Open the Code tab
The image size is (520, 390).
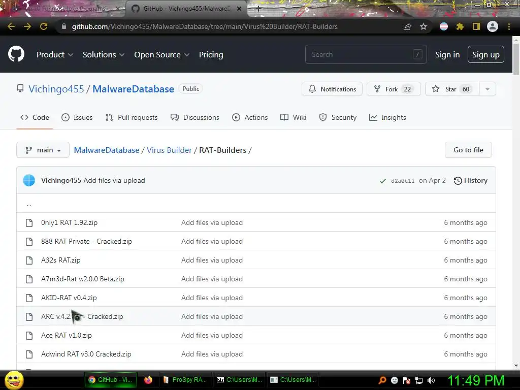(35, 117)
